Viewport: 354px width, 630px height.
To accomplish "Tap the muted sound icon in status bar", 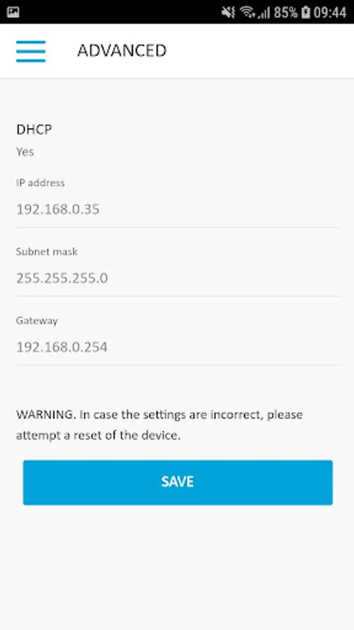I will coord(228,12).
